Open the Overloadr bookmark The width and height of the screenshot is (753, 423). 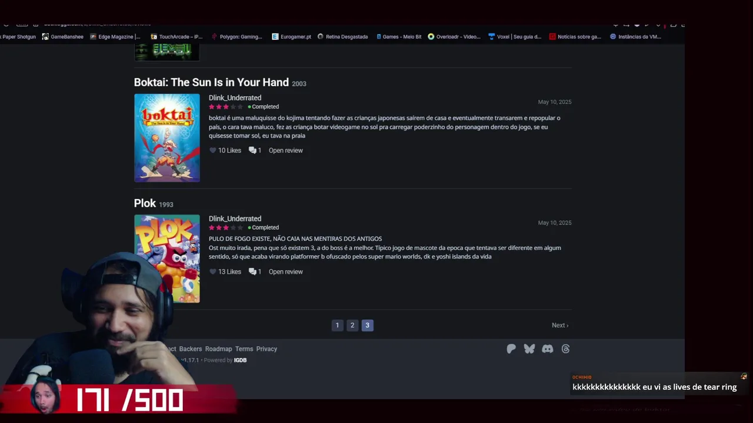pos(454,36)
